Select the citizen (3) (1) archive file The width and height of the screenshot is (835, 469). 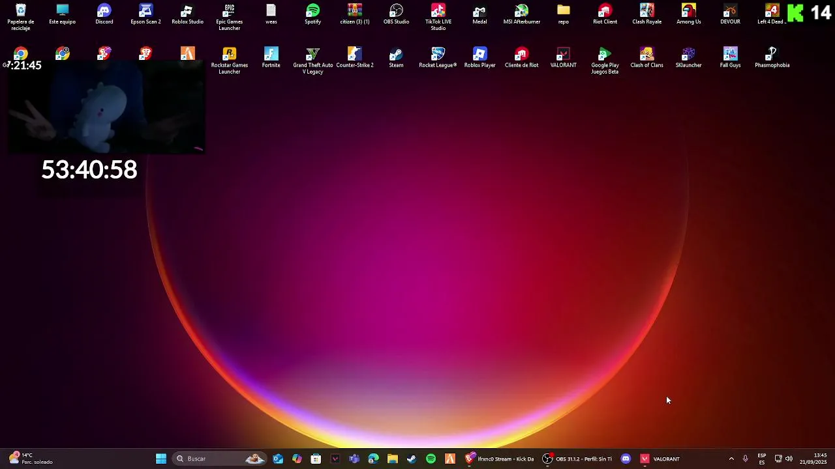[355, 14]
